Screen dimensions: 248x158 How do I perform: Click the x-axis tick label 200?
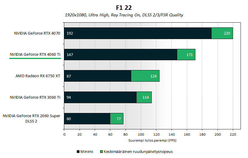(x=218, y=134)
